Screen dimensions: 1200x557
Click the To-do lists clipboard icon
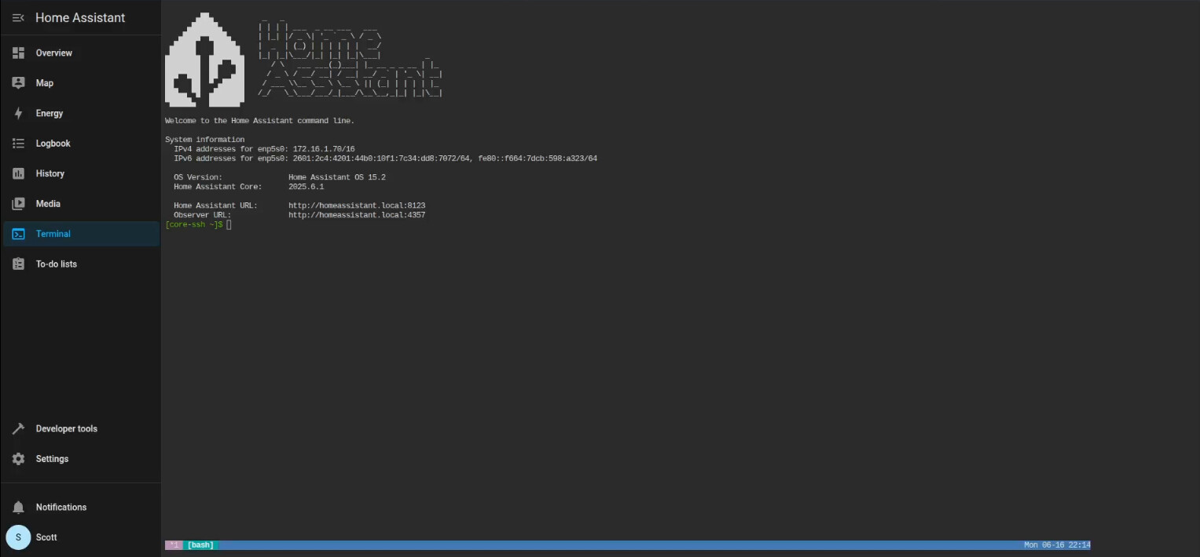(x=18, y=264)
